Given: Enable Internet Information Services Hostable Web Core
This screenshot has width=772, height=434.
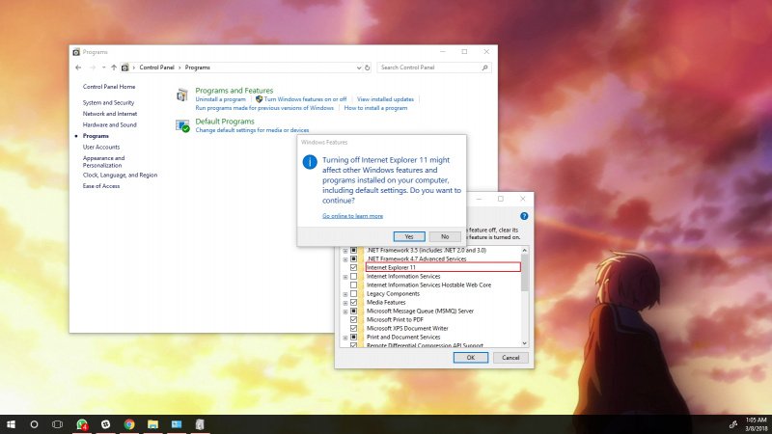Looking at the screenshot, I should tap(354, 285).
